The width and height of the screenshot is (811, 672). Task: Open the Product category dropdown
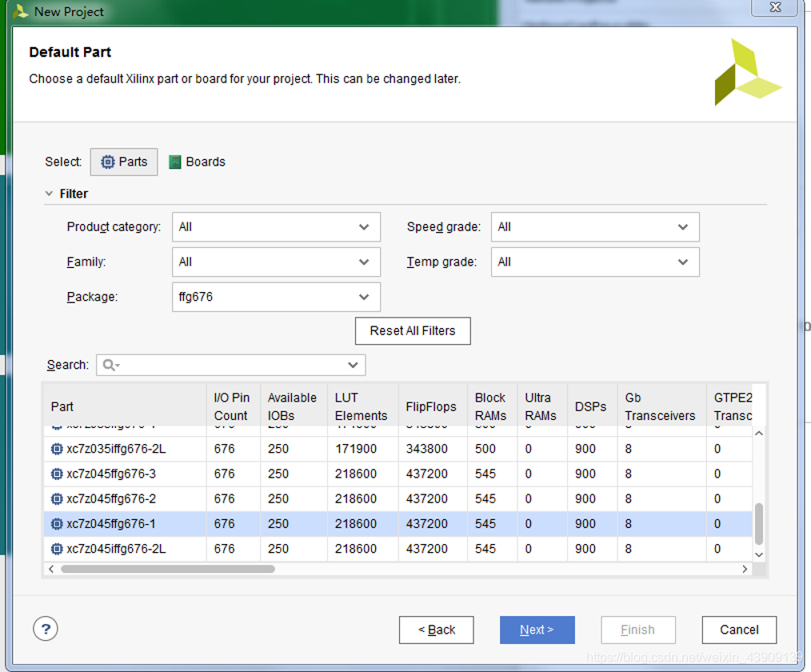coord(276,226)
